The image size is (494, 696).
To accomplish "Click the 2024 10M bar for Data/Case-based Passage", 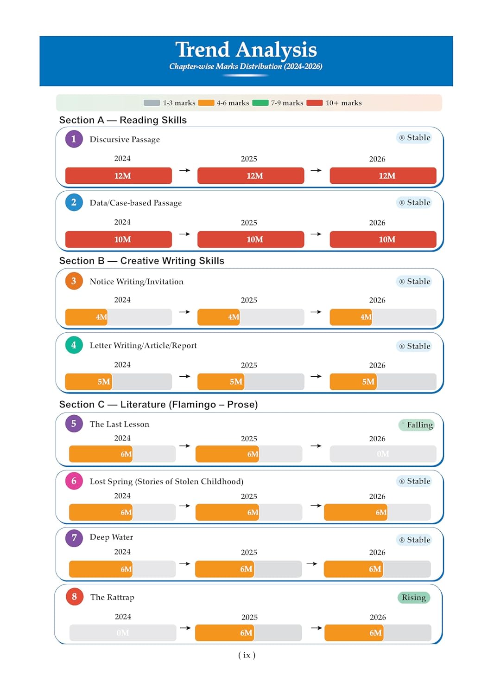I will point(119,239).
